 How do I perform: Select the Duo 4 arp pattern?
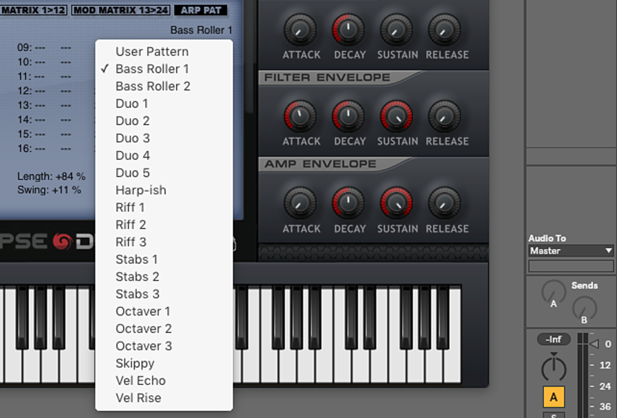[164, 155]
